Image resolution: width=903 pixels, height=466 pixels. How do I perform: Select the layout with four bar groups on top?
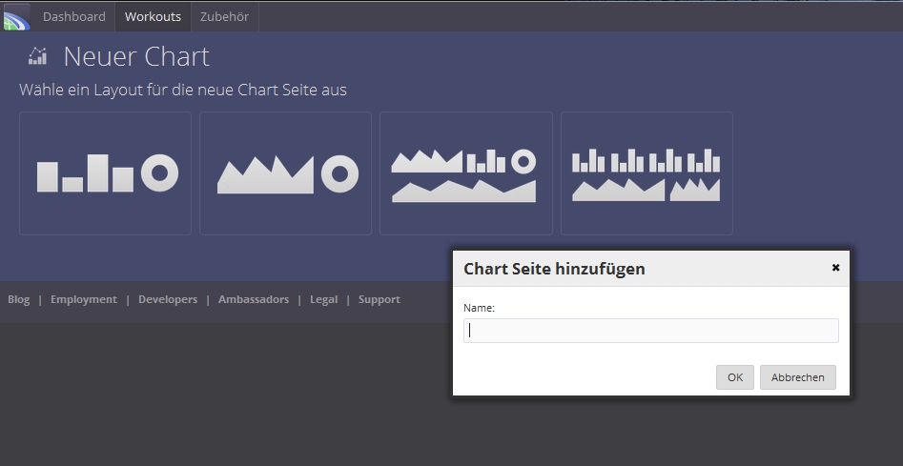[x=646, y=173]
